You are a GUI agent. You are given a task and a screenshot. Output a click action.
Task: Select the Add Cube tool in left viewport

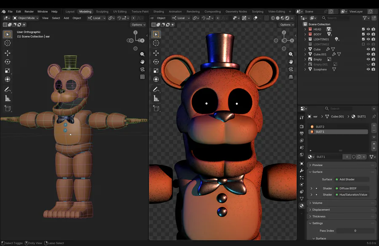click(x=8, y=108)
